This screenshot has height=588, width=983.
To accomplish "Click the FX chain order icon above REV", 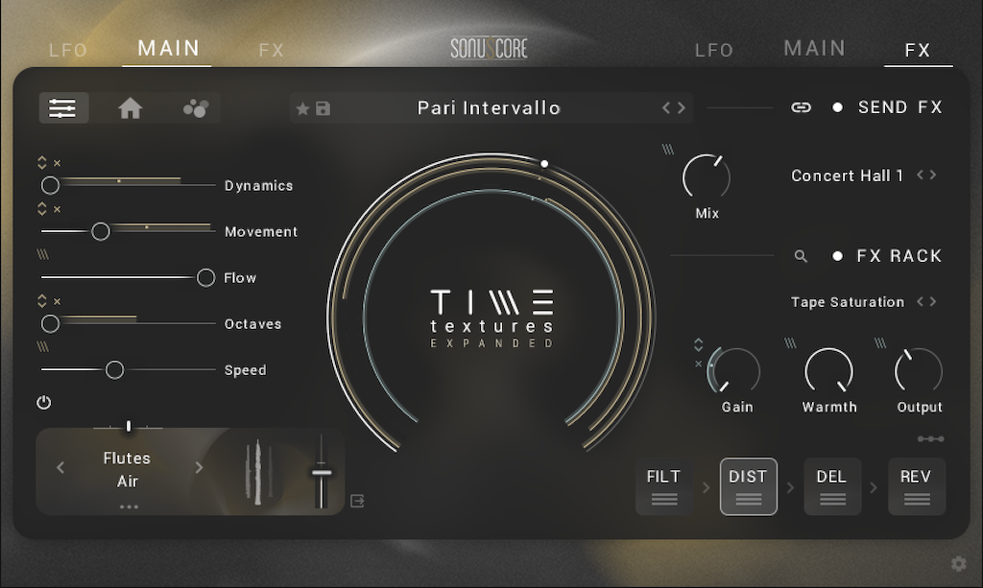I will click(930, 439).
